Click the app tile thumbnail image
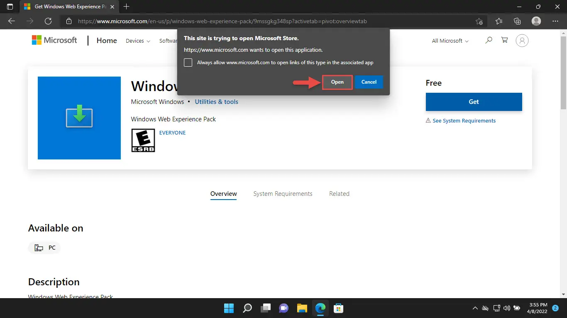Image resolution: width=567 pixels, height=318 pixels. 79,118
